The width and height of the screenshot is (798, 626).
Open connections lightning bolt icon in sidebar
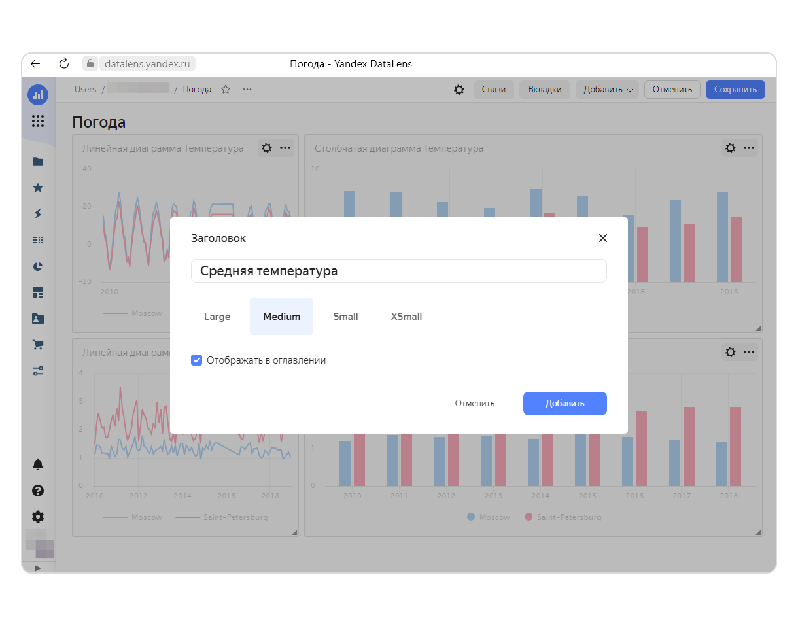(38, 214)
